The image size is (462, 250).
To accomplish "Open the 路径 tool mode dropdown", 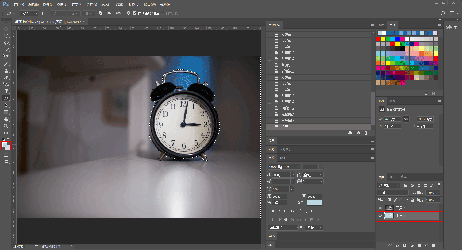I will pos(29,13).
